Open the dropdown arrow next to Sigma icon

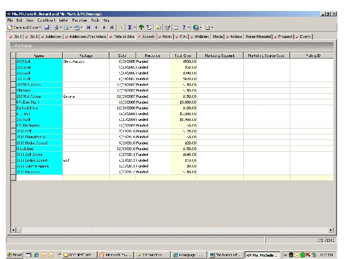click(x=135, y=27)
